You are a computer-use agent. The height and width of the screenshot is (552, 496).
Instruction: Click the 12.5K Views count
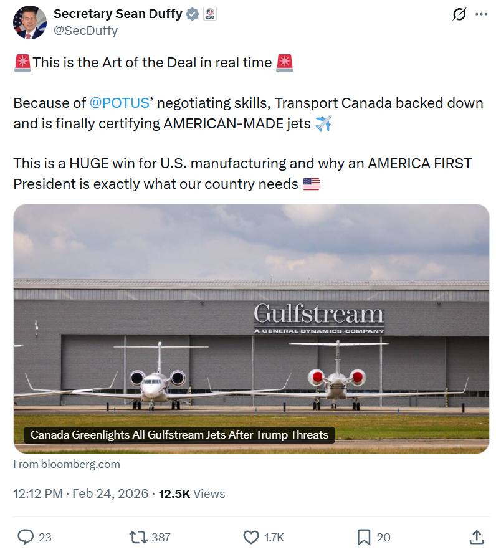[x=192, y=494]
